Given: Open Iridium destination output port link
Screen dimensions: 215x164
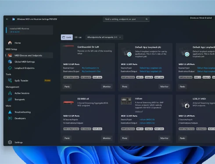Looking at the screenshot, I should [x=147, y=123].
